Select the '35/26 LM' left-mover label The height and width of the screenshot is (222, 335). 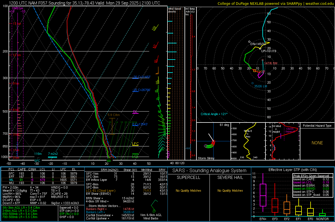tap(261, 86)
